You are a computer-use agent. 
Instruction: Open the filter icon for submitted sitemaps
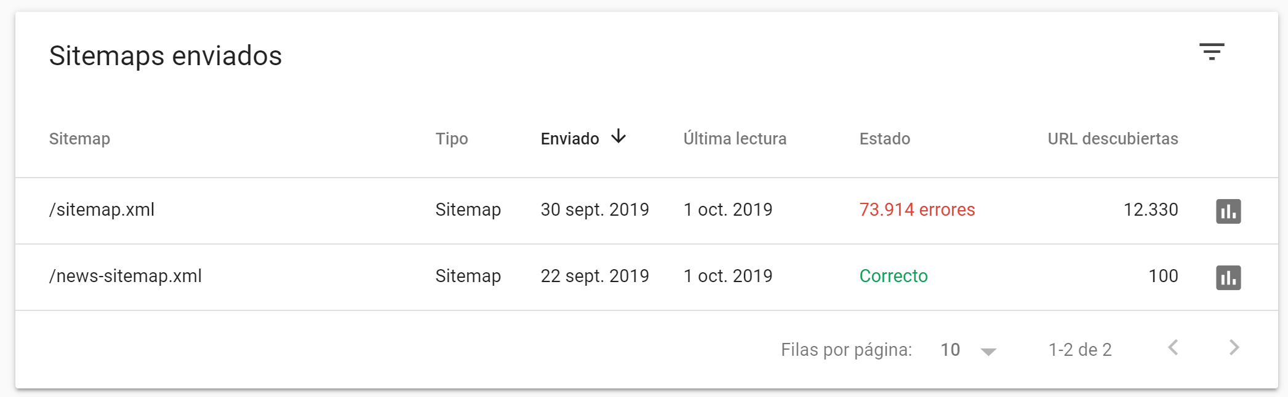1212,52
